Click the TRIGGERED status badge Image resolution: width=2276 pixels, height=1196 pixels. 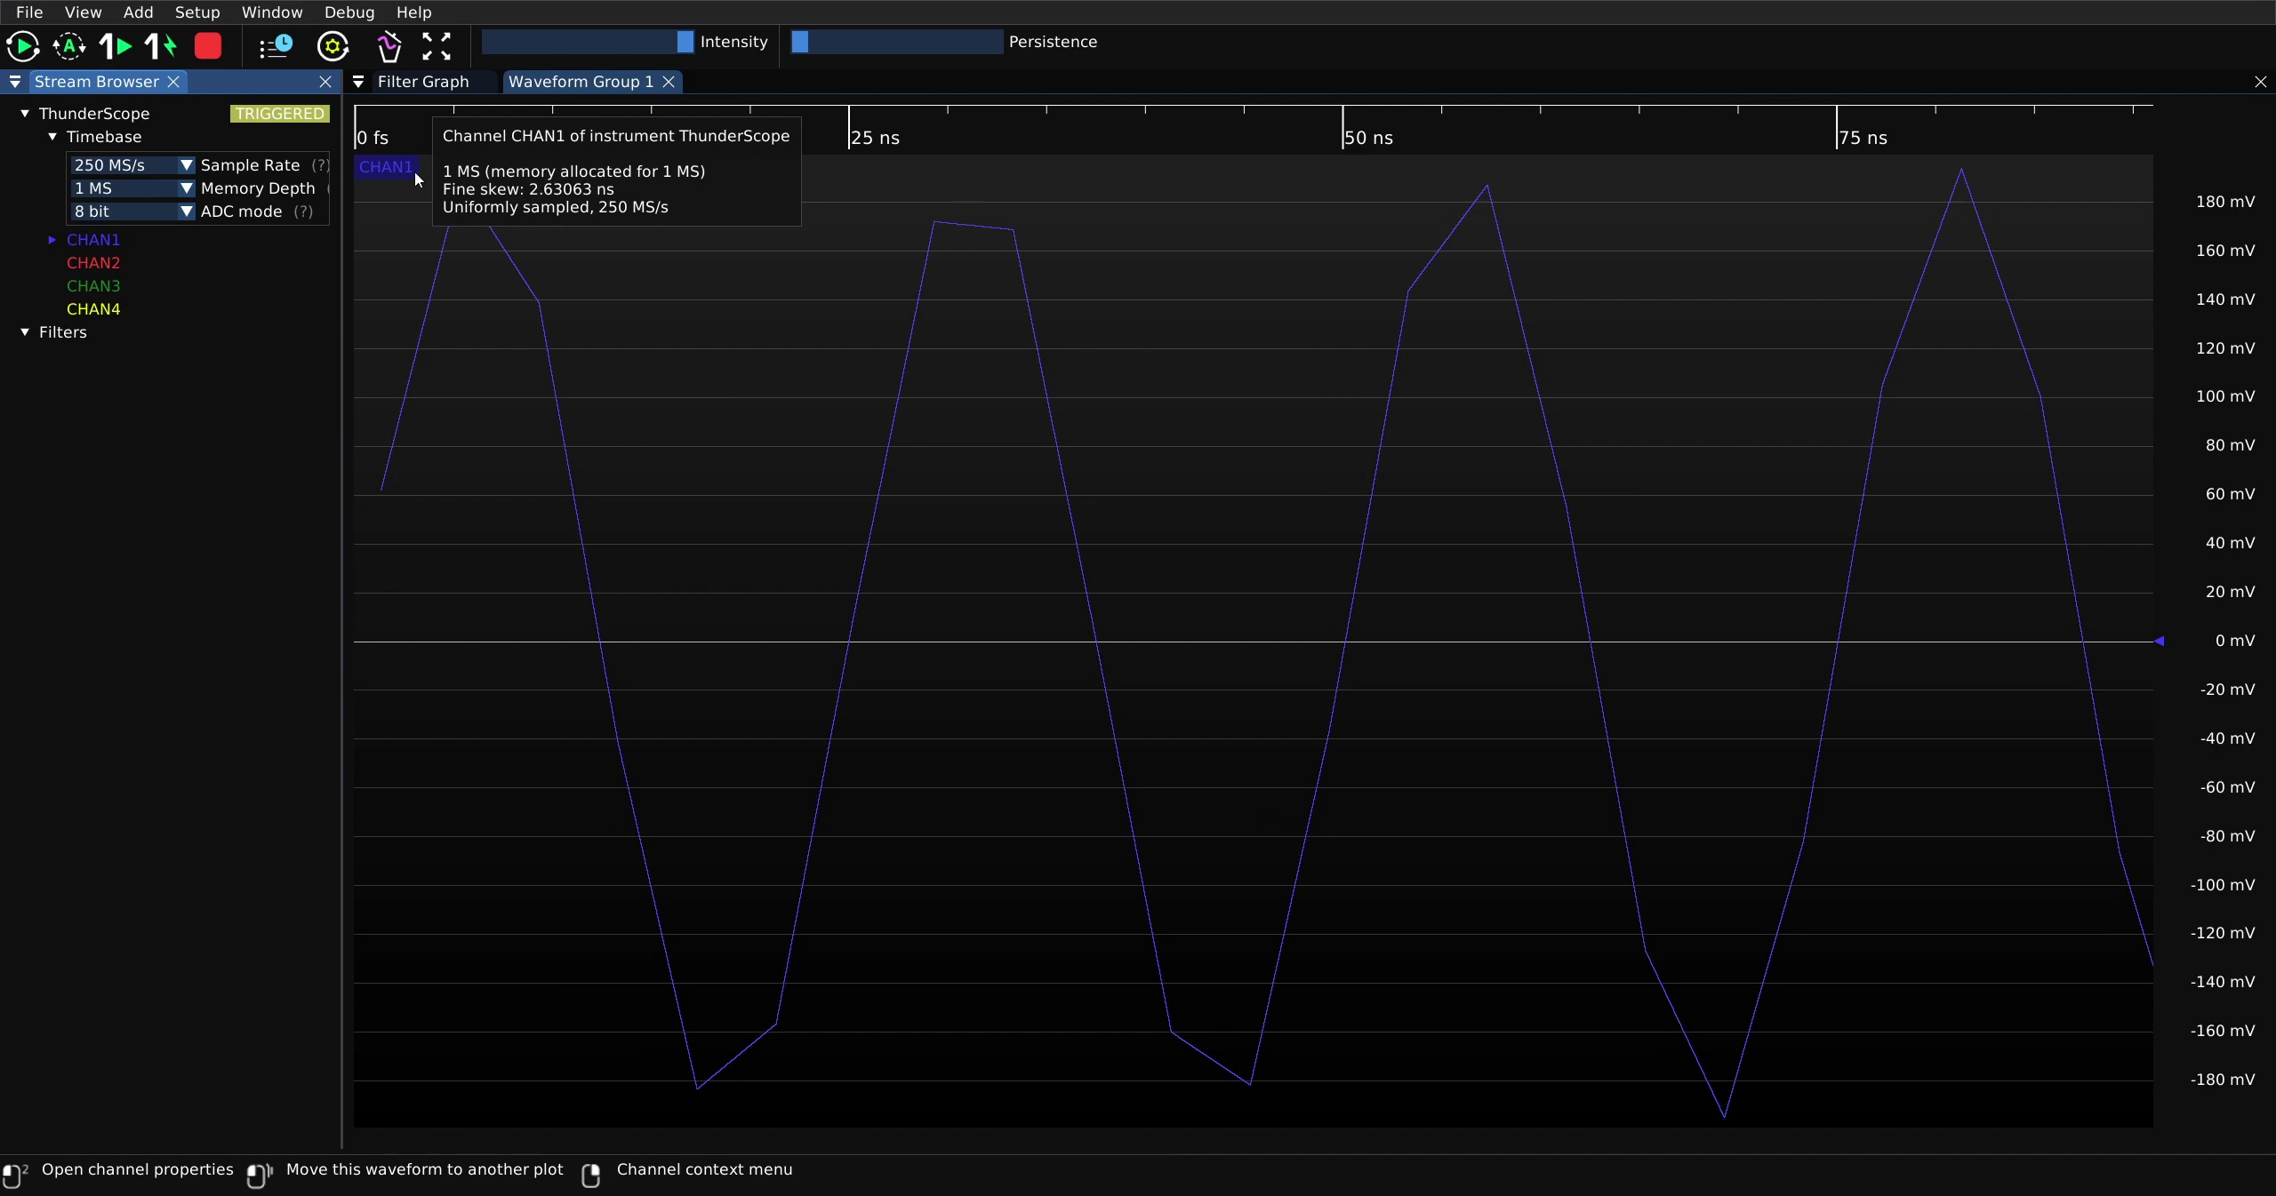pyautogui.click(x=279, y=114)
